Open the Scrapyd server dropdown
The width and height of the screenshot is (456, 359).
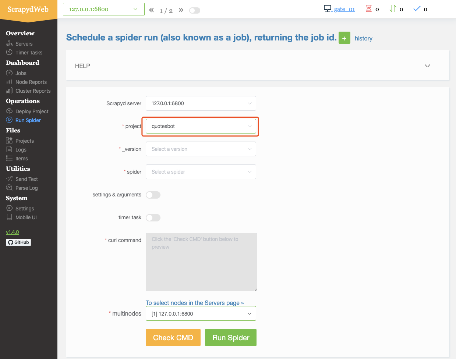click(201, 103)
